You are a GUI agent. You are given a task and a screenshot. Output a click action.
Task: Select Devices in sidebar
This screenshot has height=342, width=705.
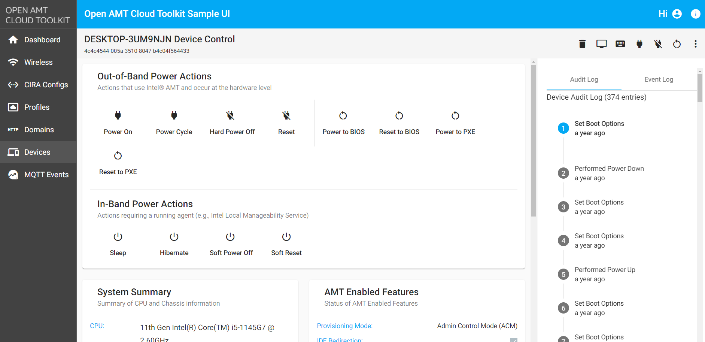coord(38,152)
